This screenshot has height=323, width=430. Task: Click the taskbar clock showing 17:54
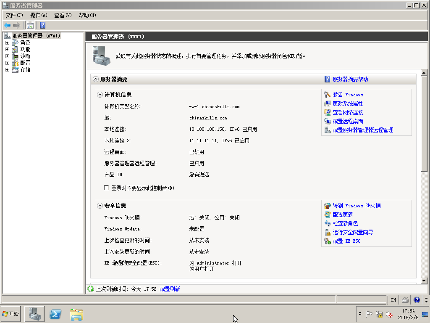(x=408, y=314)
